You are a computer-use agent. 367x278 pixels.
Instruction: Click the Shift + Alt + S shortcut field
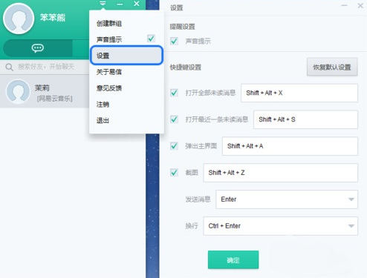point(305,119)
